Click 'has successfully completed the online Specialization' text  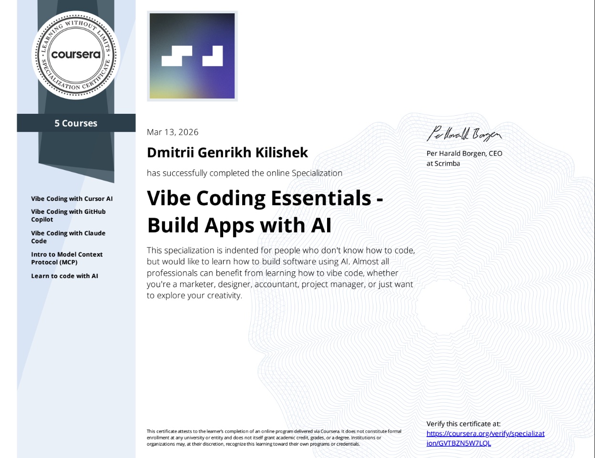click(244, 173)
